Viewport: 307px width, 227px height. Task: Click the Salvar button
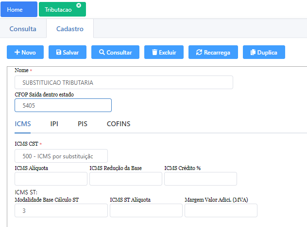click(67, 52)
